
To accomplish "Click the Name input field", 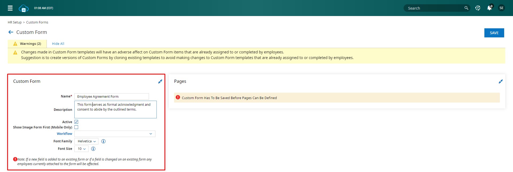I will point(112,96).
